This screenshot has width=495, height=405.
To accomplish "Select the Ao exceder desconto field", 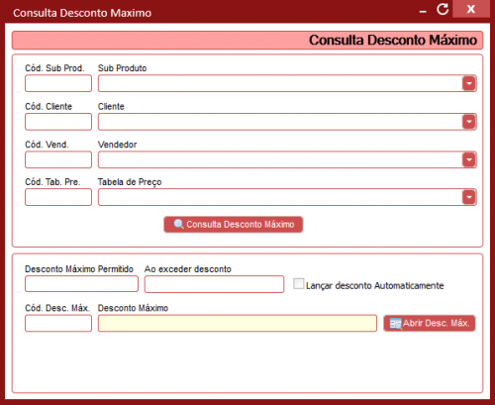I will [x=214, y=284].
